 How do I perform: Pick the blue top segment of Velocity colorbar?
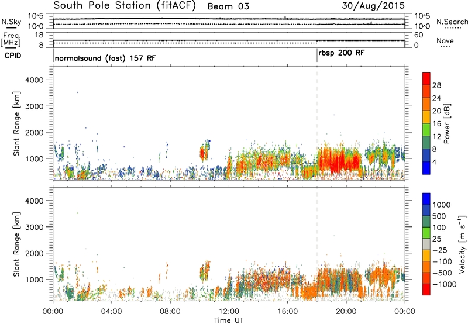[x=426, y=199]
